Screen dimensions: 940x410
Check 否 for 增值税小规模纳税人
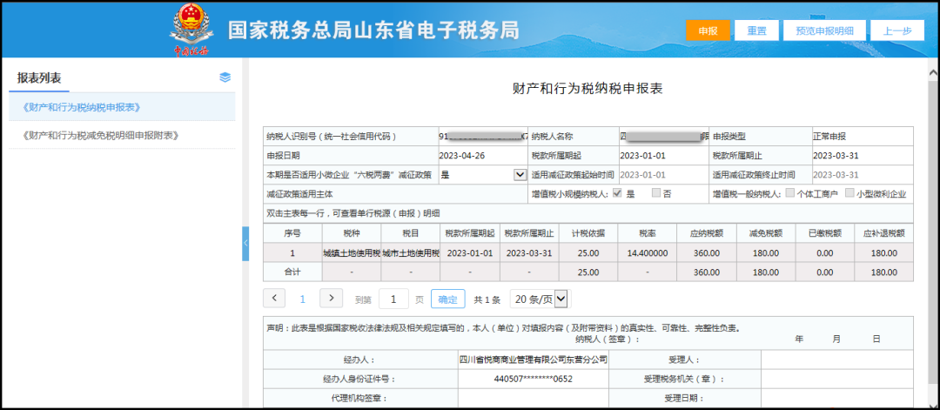tap(656, 193)
